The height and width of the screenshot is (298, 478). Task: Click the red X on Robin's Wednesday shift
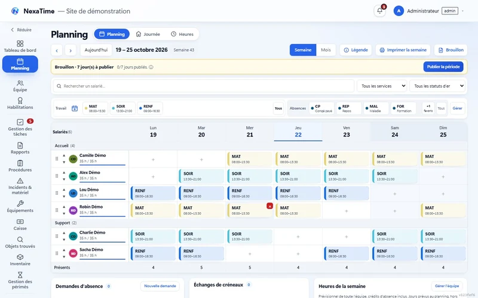pos(269,206)
